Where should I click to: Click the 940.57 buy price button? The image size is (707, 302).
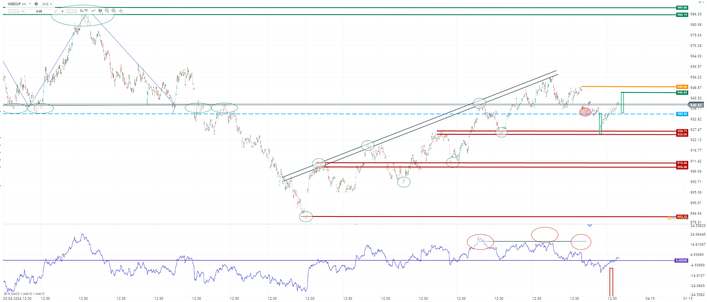[x=72, y=11]
